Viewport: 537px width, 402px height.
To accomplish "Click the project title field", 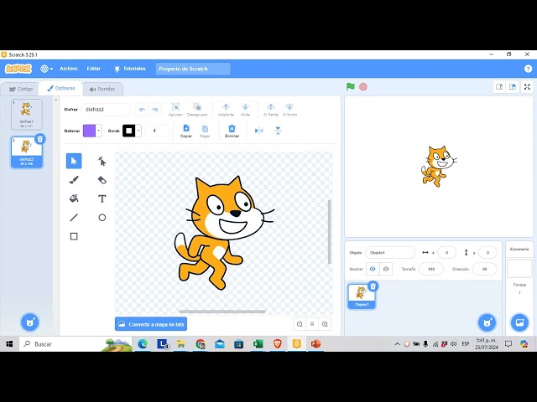I will click(x=193, y=69).
